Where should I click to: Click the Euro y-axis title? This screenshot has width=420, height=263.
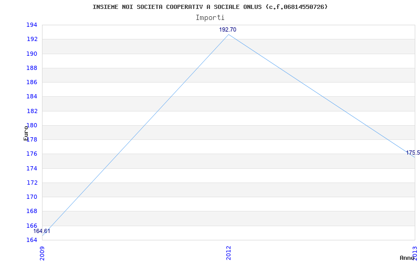point(26,133)
